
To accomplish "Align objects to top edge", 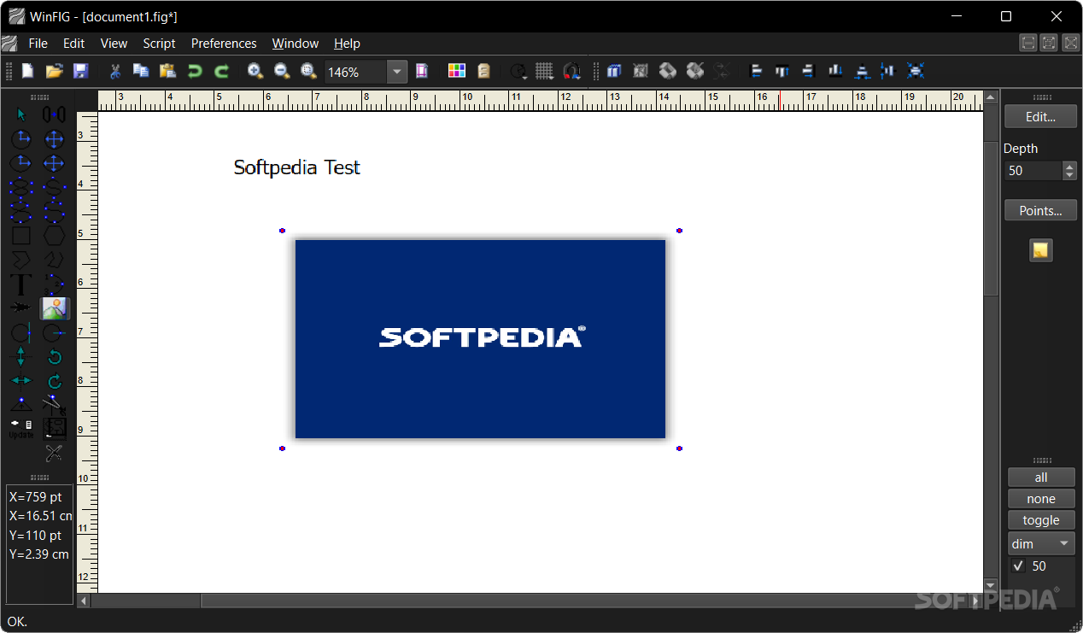I will (782, 72).
